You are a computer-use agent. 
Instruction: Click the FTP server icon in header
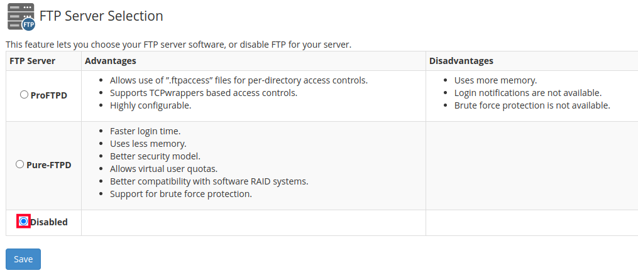pyautogui.click(x=21, y=16)
